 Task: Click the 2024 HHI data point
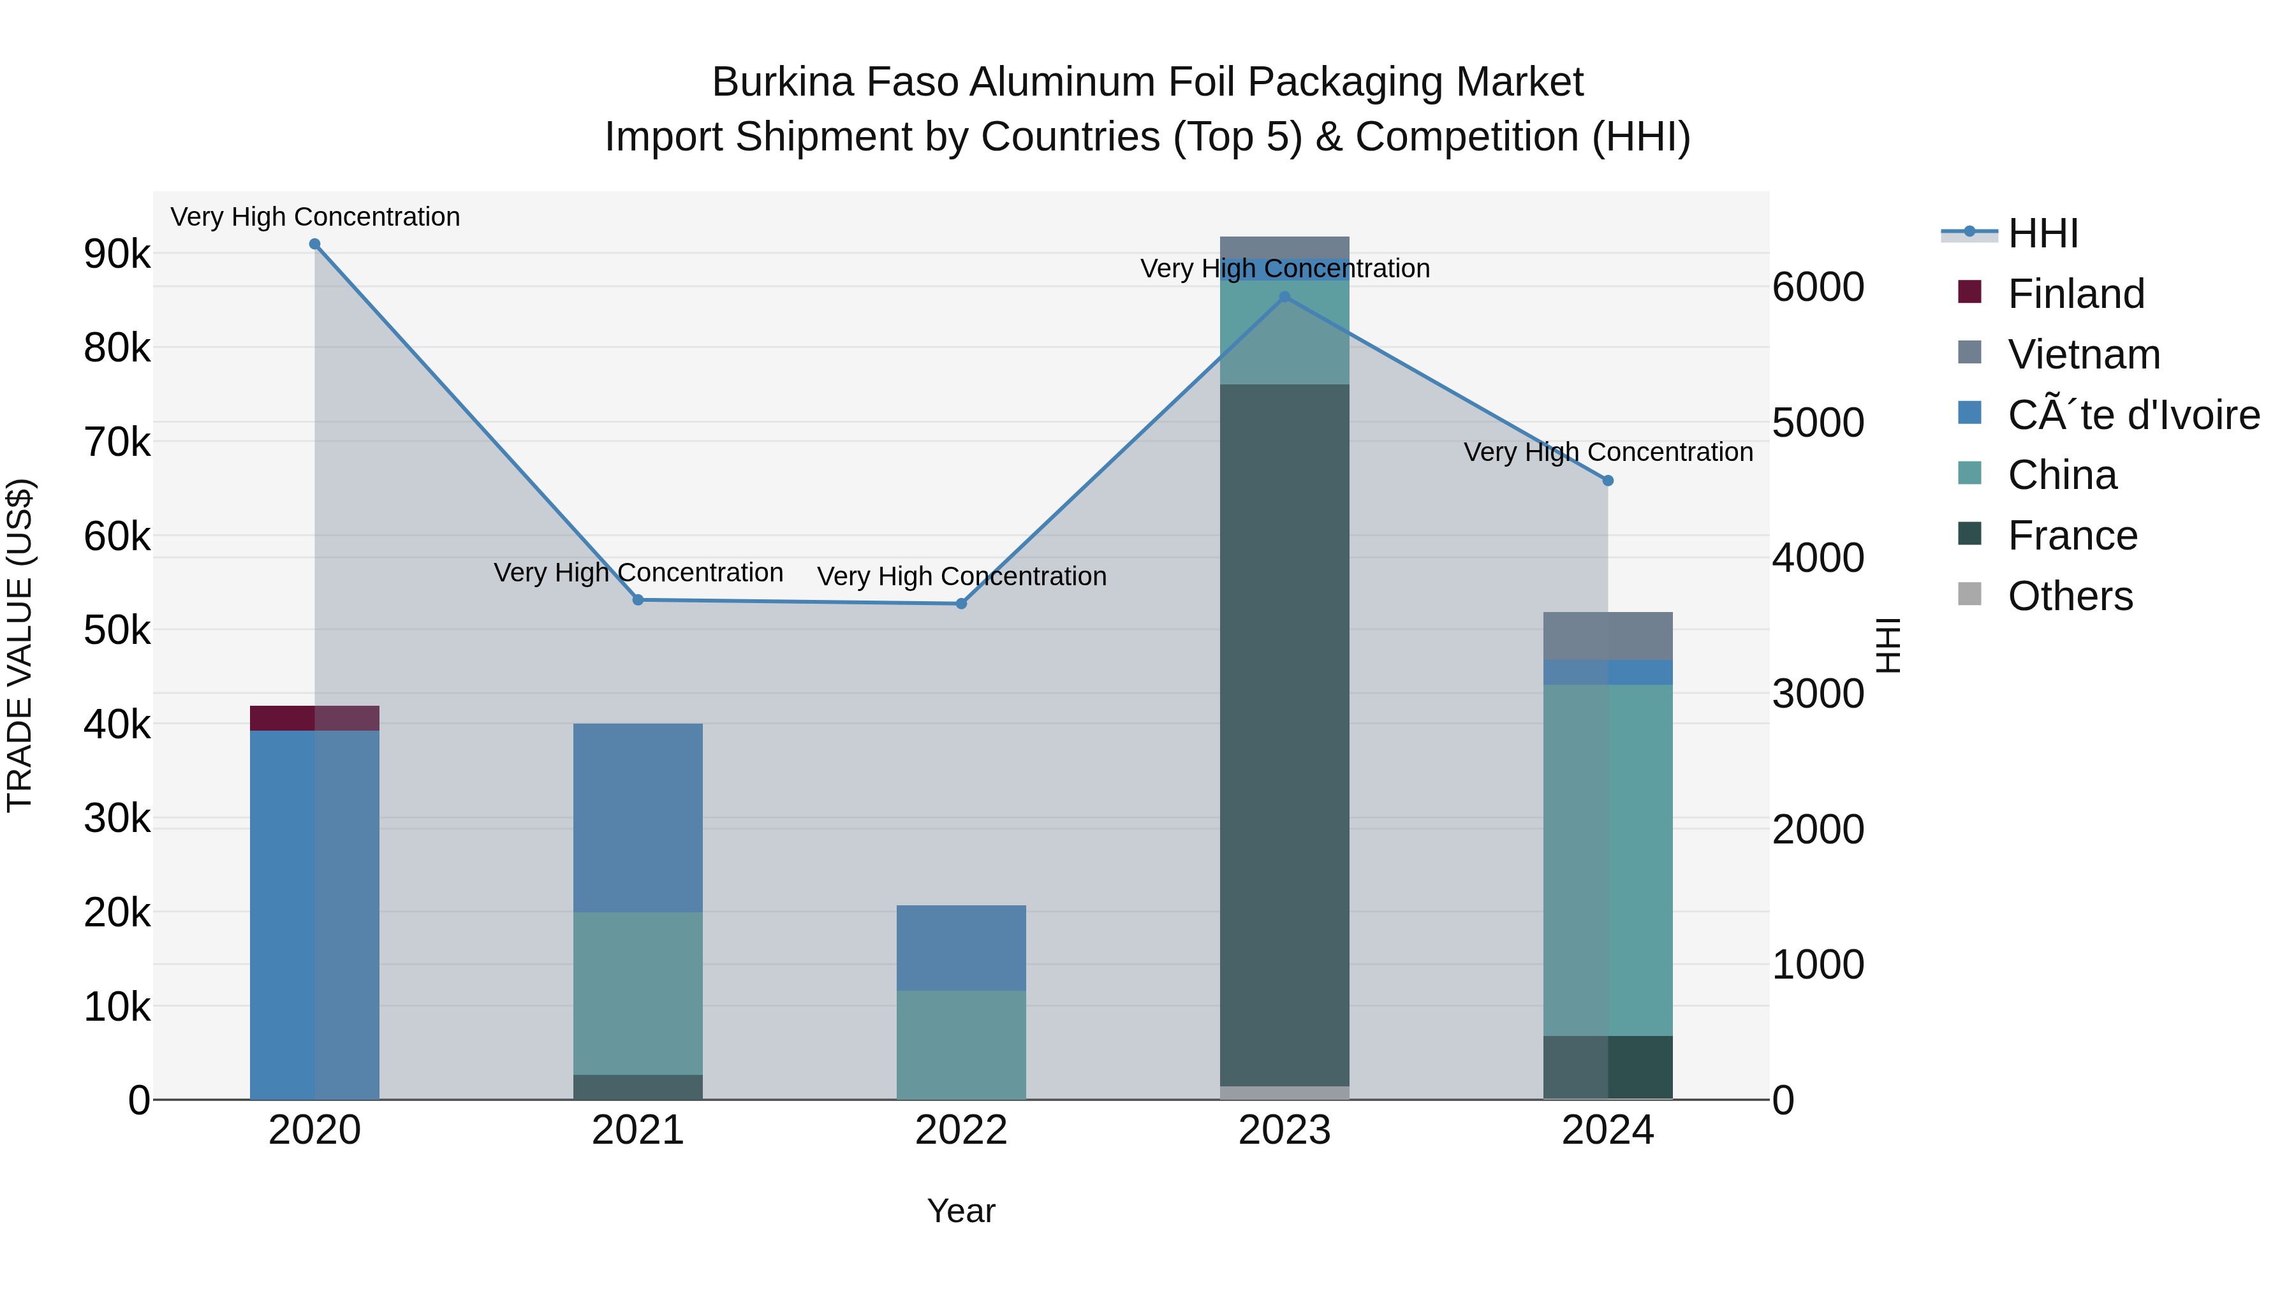point(1608,481)
